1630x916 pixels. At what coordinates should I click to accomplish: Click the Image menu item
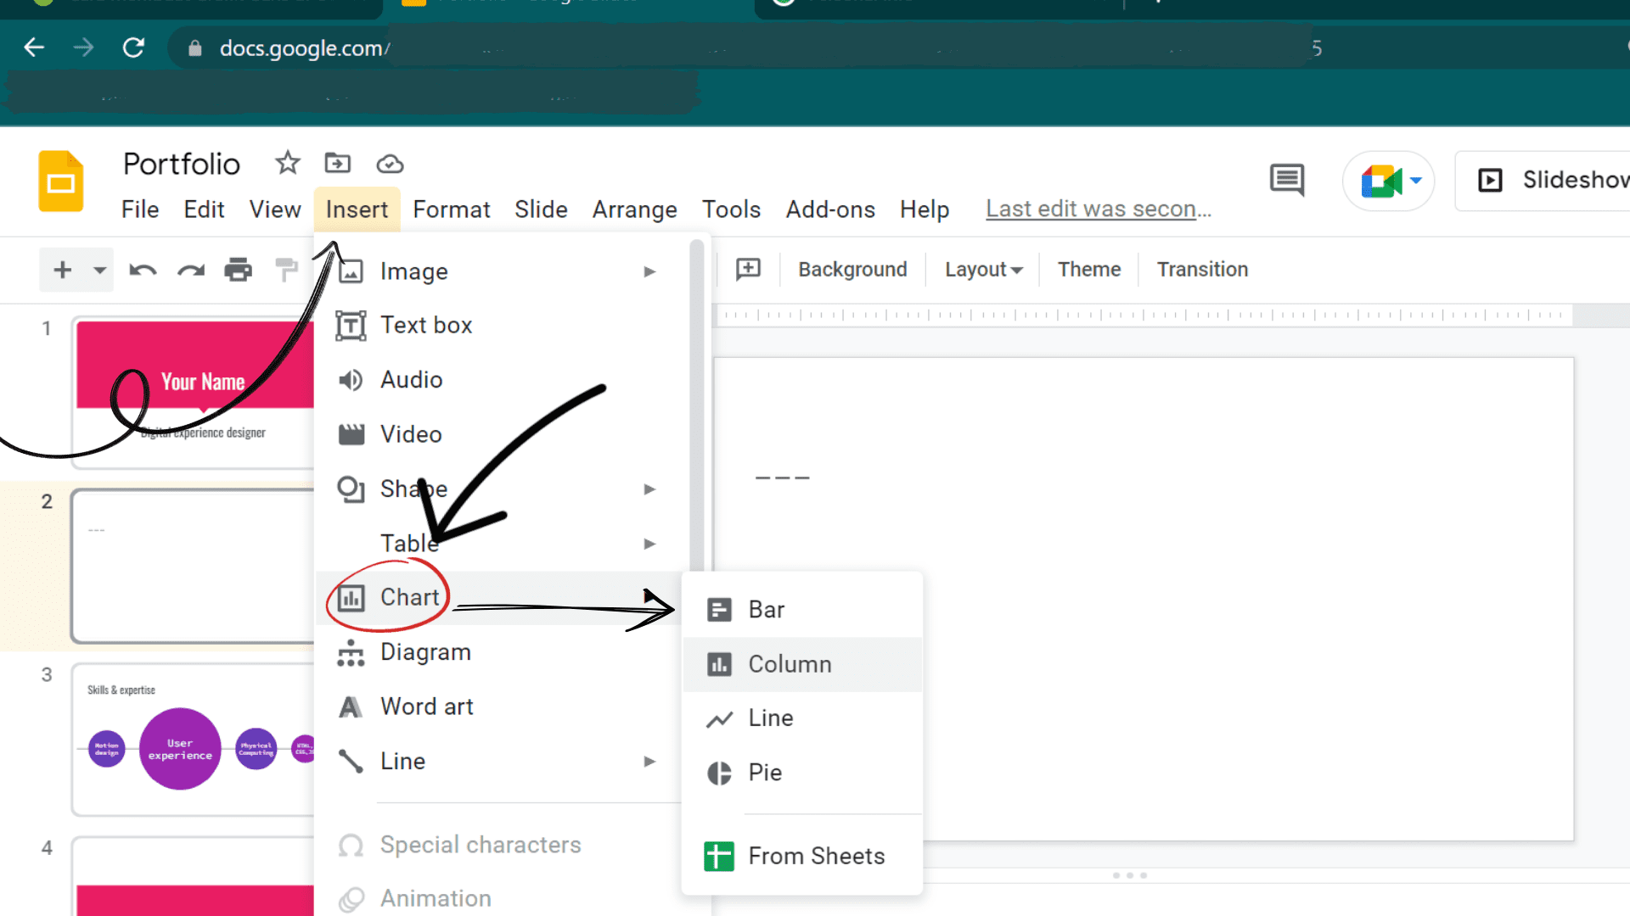(413, 270)
